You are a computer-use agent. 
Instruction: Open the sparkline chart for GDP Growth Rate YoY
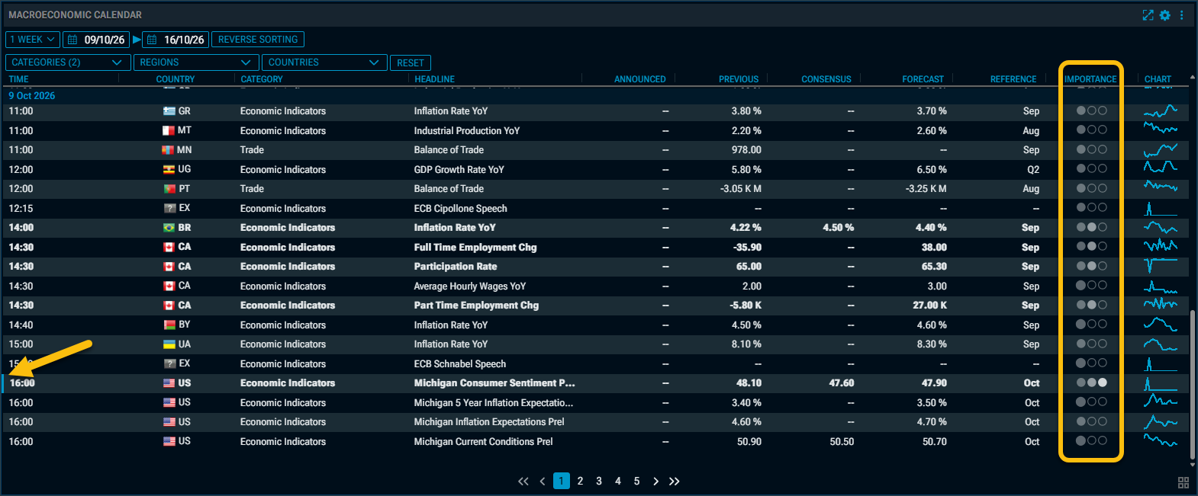(x=1161, y=168)
